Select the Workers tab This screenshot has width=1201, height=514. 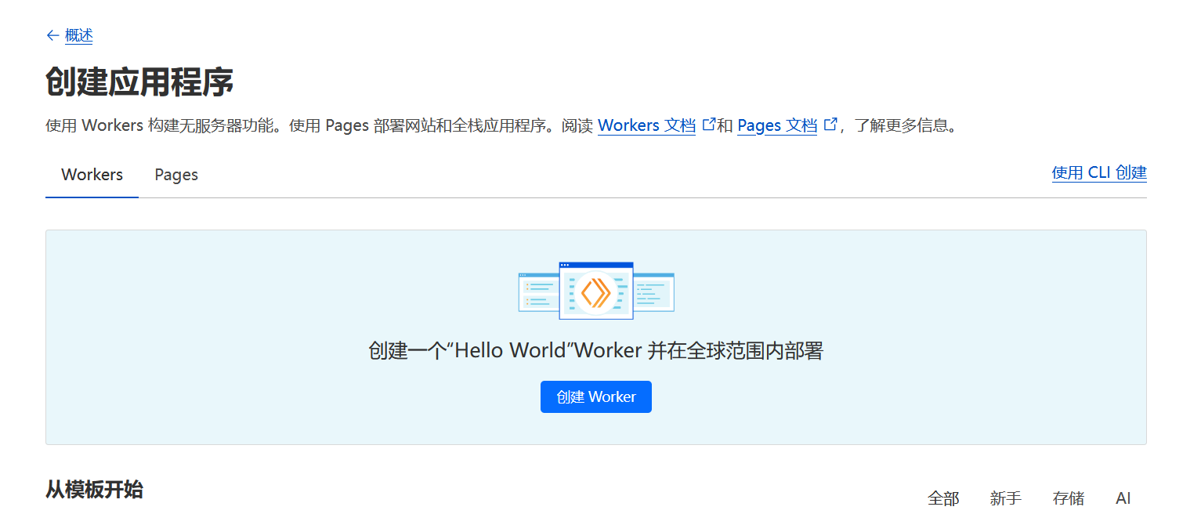(92, 175)
